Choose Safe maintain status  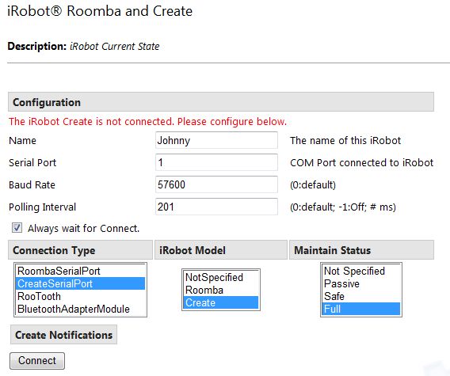point(361,296)
